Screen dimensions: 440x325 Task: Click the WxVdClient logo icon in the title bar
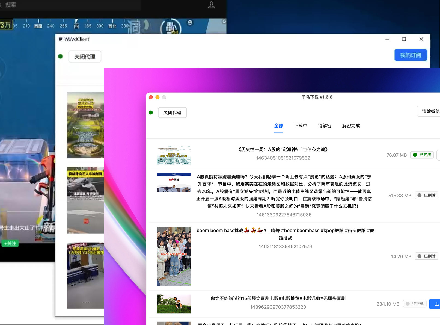coord(60,39)
